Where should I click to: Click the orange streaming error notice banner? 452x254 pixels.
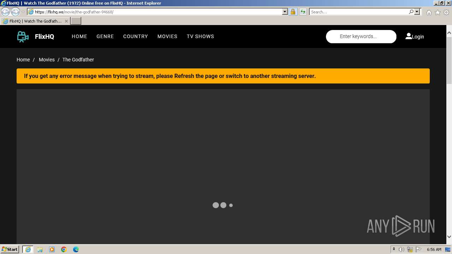[x=223, y=76]
